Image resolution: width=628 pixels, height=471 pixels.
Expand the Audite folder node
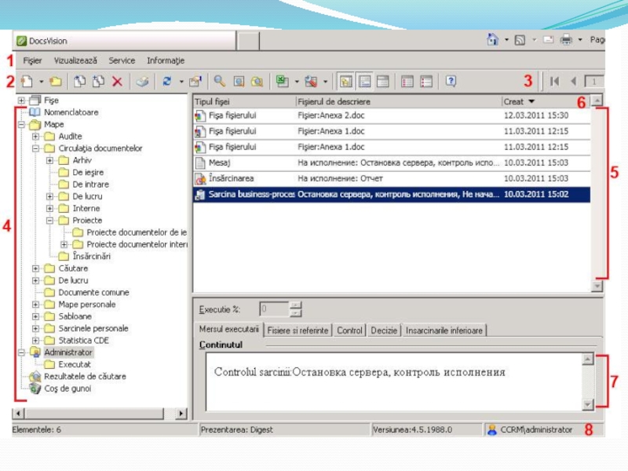(x=36, y=137)
